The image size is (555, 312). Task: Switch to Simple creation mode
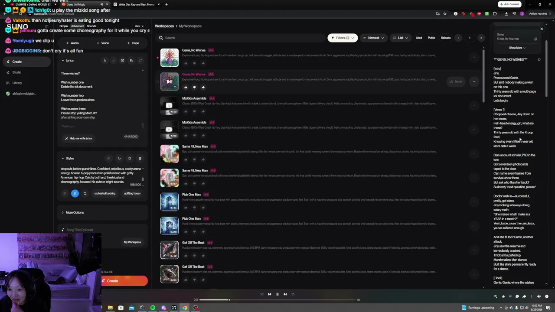pyautogui.click(x=63, y=26)
